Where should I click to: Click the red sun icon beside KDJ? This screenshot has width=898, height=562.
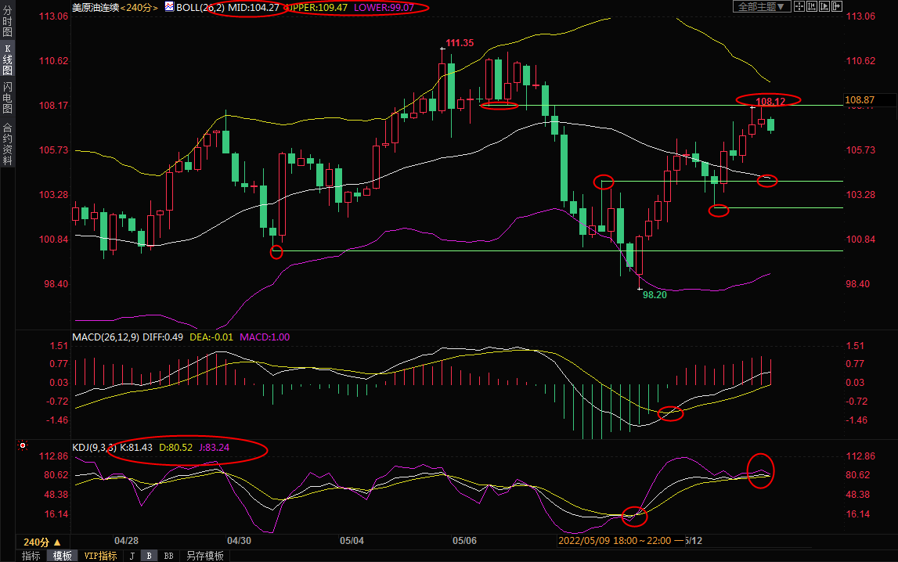pyautogui.click(x=23, y=446)
